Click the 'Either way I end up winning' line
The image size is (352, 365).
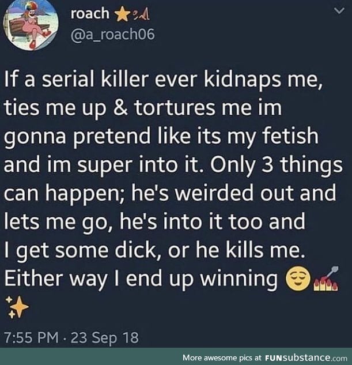(x=141, y=279)
